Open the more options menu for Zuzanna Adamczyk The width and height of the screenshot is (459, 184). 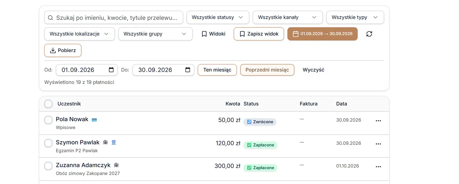pyautogui.click(x=378, y=167)
